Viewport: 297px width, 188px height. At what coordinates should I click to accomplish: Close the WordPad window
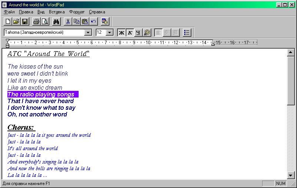pos(292,5)
